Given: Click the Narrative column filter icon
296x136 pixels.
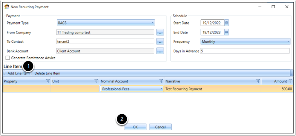Looking at the screenshot, I should 258,81.
